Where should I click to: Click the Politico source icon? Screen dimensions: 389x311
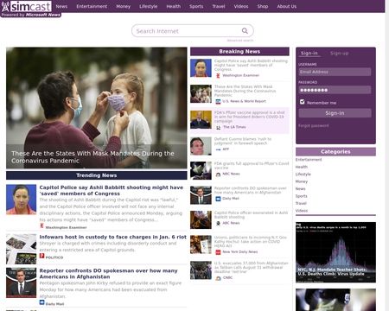click(41, 256)
